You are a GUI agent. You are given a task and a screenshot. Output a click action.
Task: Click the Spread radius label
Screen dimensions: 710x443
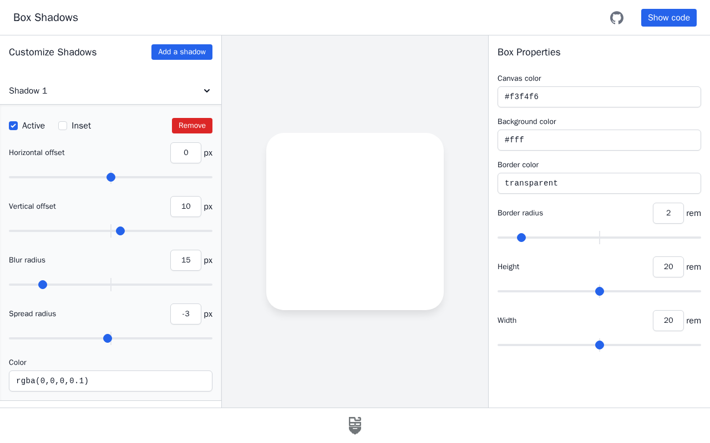[32, 314]
